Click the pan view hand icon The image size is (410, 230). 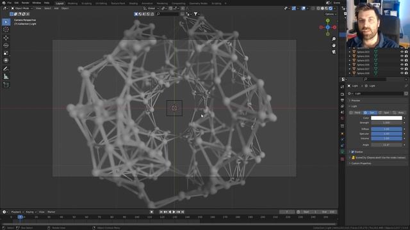[x=334, y=45]
